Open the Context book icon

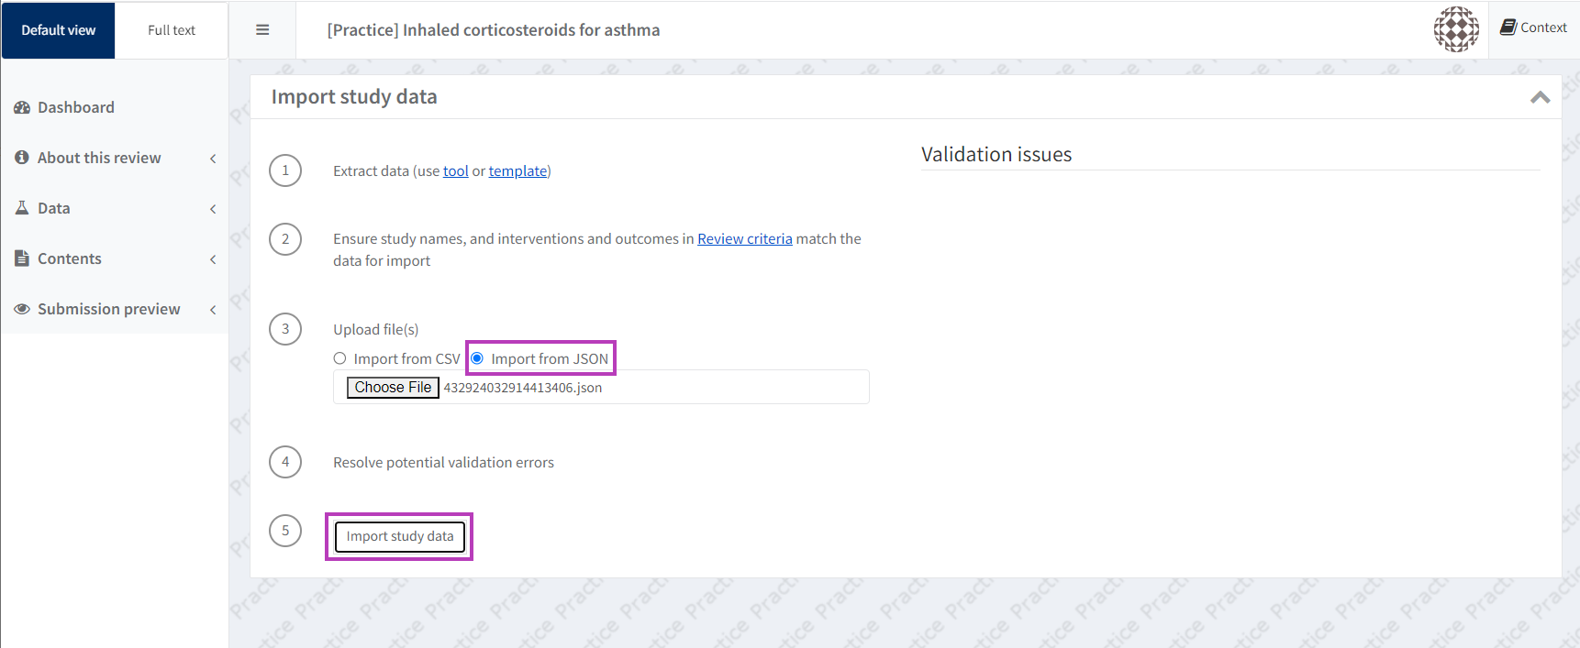1508,27
